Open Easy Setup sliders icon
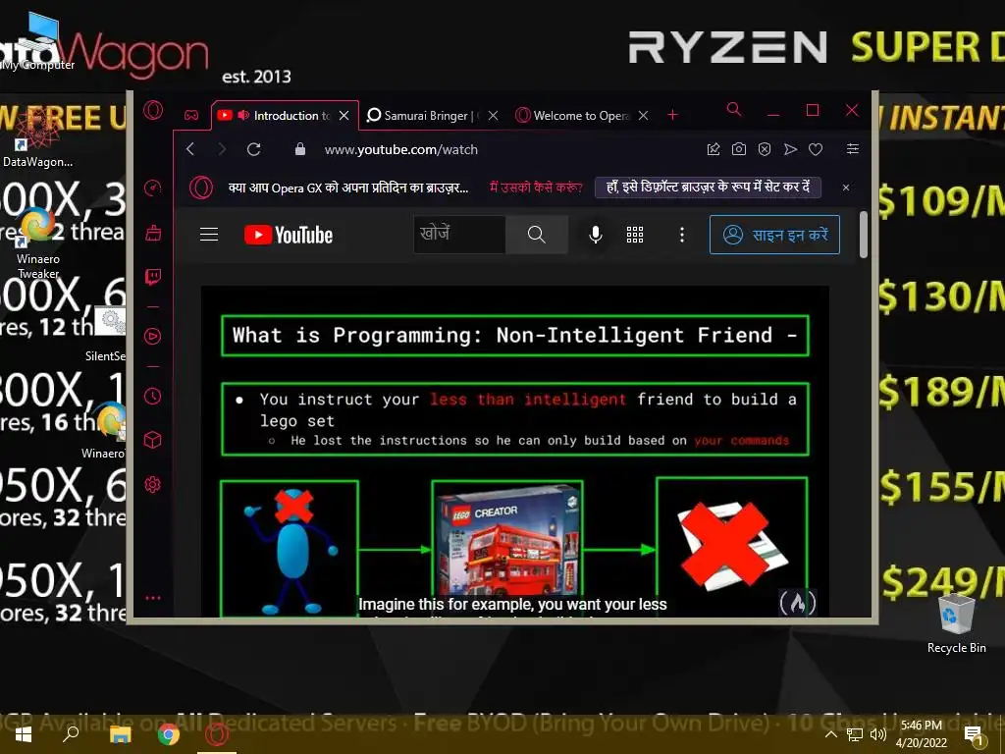Viewport: 1005px width, 754px height. pos(853,149)
